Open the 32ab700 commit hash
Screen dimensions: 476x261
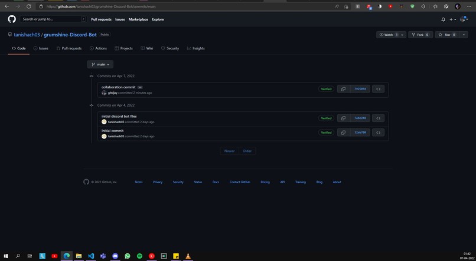360,133
